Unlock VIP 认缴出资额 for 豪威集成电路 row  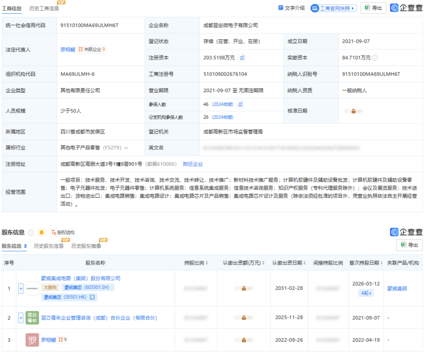244,288
